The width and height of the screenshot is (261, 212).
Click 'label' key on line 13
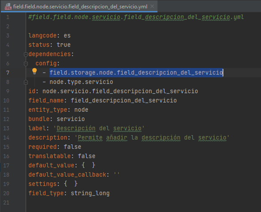pos(37,128)
